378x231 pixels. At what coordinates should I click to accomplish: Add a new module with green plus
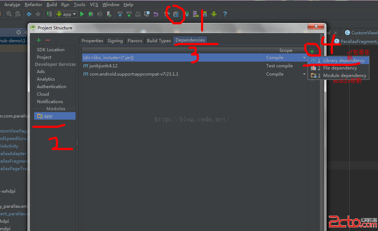39,40
